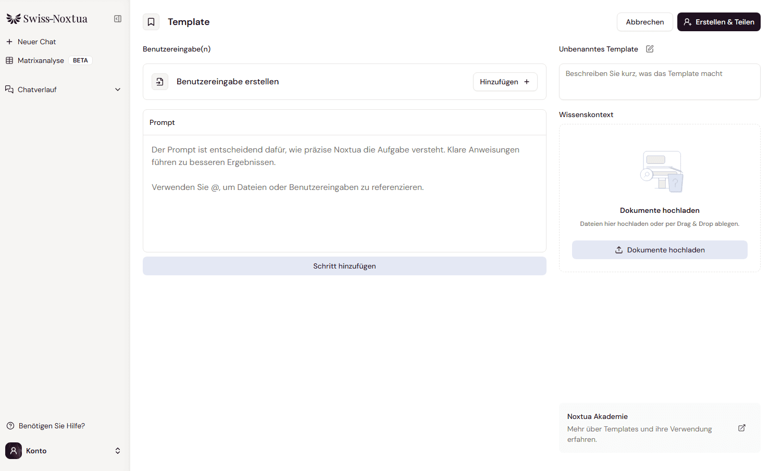Start a Neuer Chat
This screenshot has width=769, height=471.
(31, 42)
